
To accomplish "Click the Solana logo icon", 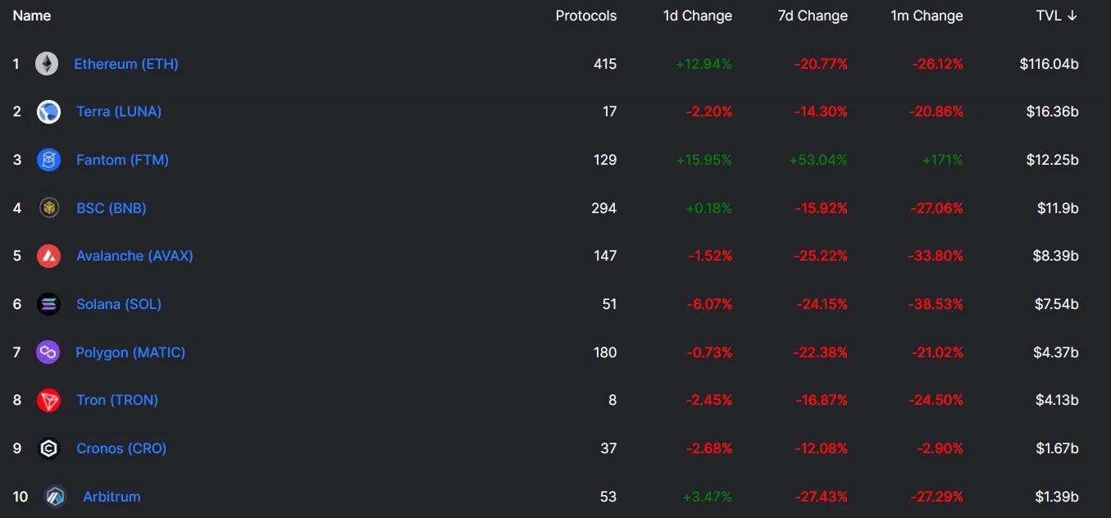I will (48, 304).
